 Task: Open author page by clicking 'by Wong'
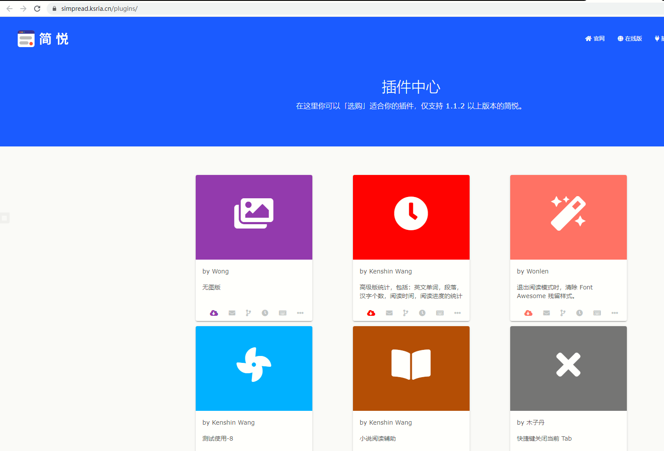point(215,271)
